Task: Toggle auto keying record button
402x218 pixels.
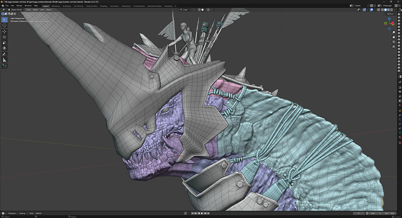Action: coord(186,213)
